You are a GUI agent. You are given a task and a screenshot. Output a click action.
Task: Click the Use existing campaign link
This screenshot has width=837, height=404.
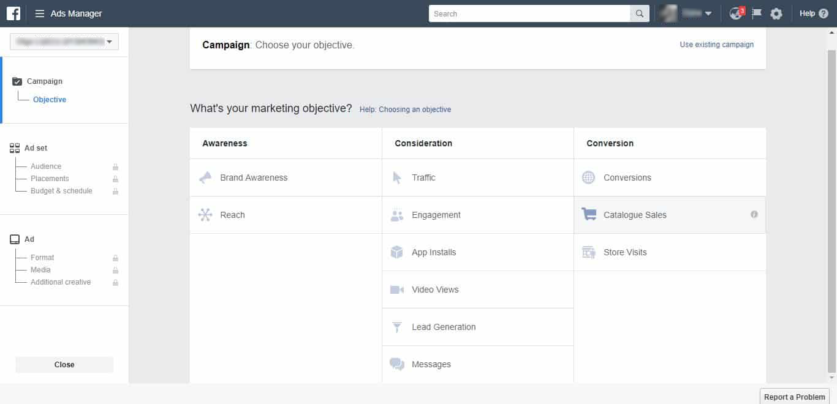pos(717,45)
